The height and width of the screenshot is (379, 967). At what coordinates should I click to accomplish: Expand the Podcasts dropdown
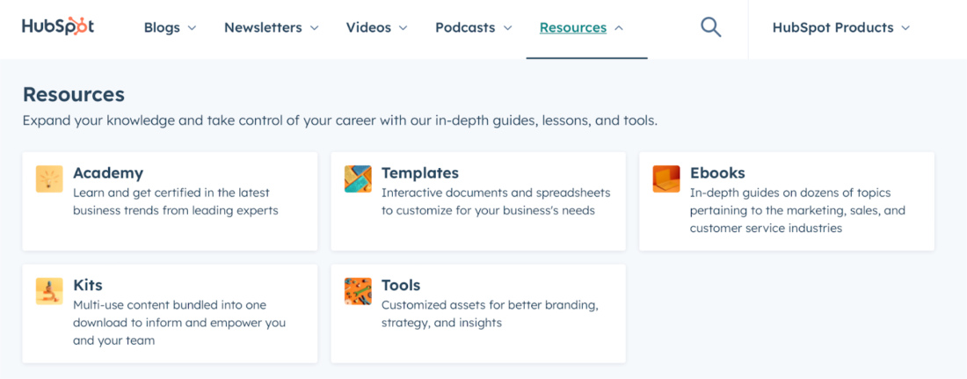pos(474,28)
